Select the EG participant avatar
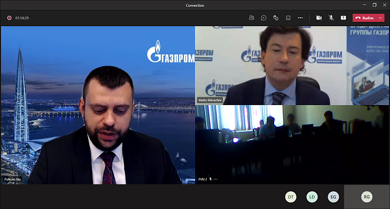This screenshot has height=209, width=390. [x=333, y=197]
